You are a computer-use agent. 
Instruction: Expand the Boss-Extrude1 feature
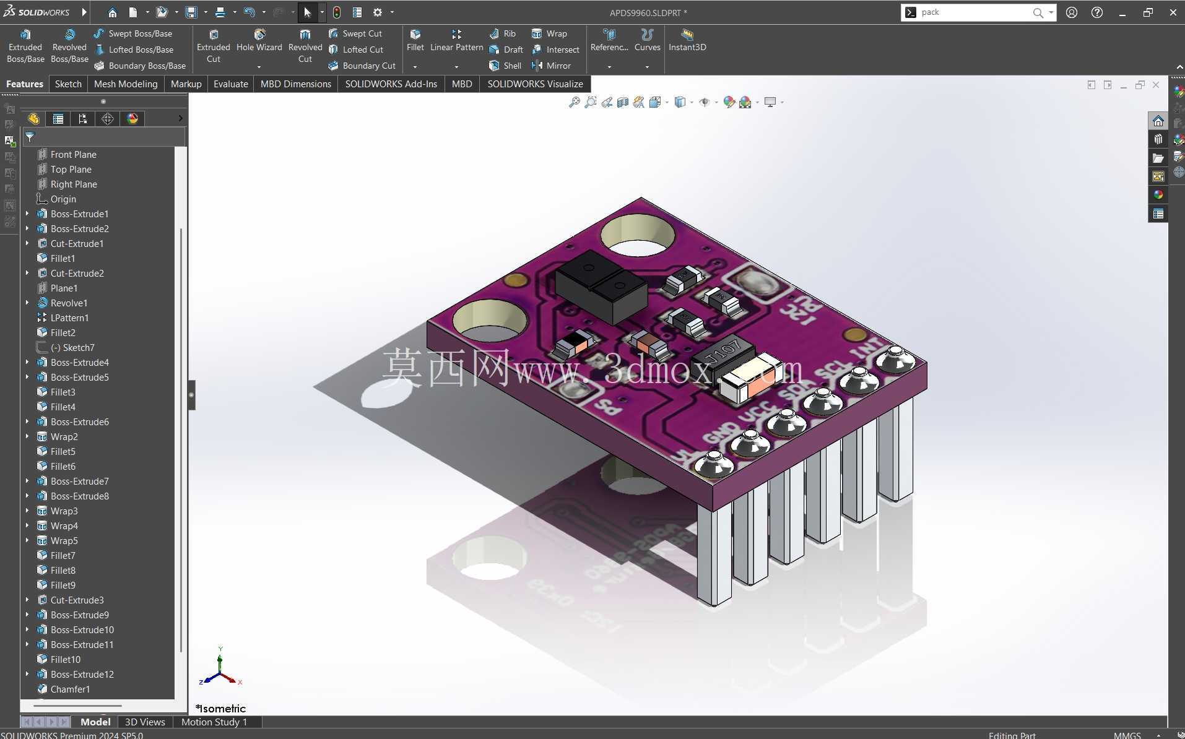click(x=27, y=214)
